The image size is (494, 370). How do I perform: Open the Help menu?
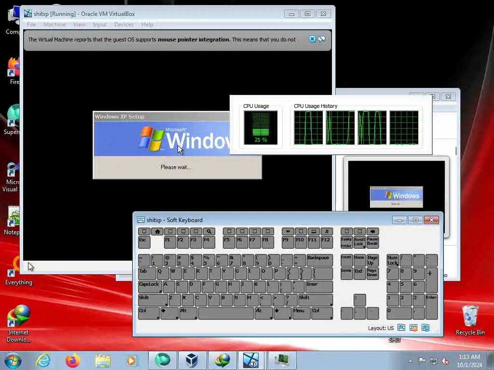[147, 25]
